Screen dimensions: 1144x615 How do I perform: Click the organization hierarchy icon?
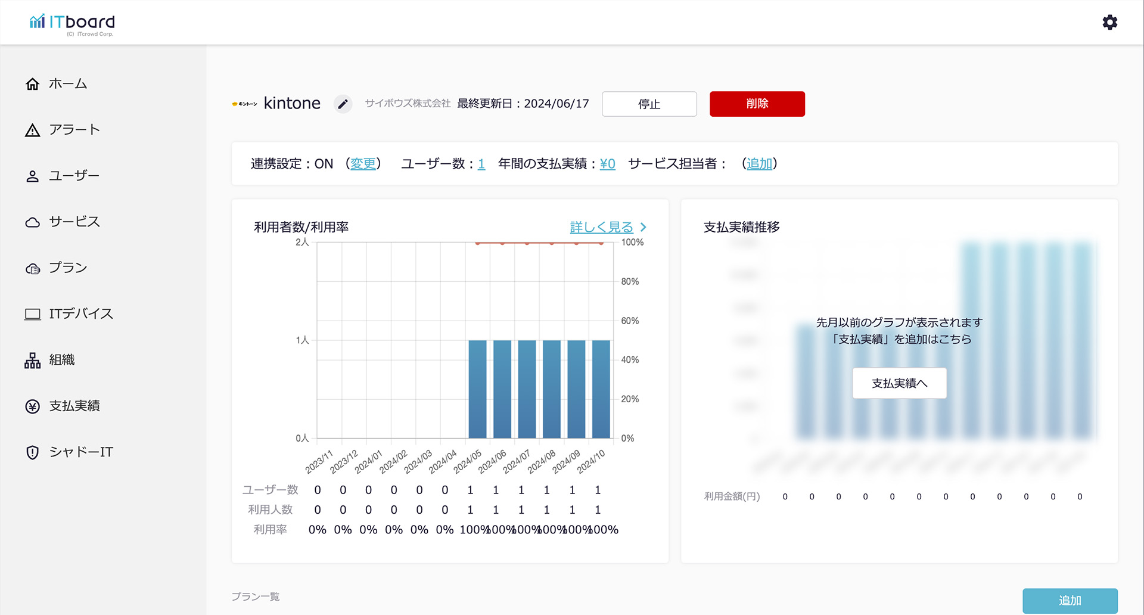pyautogui.click(x=33, y=361)
